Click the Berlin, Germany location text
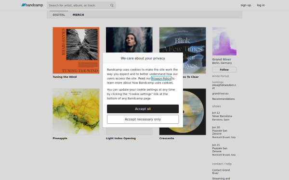This screenshot has height=180, width=289. point(222,63)
